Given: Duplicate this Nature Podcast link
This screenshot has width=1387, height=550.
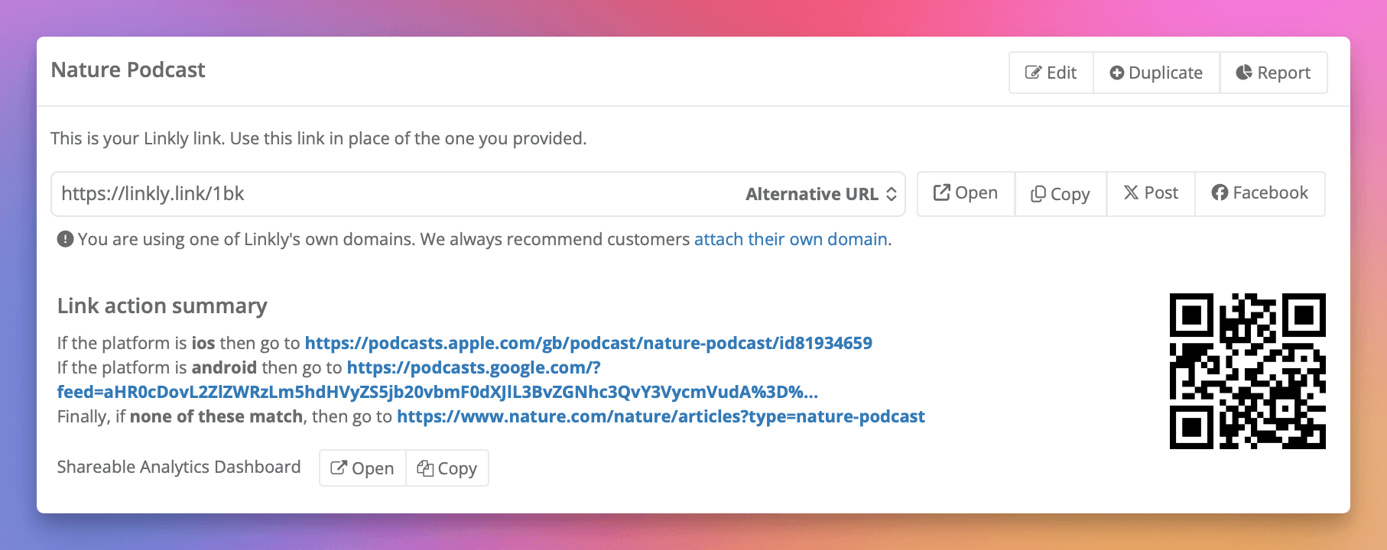Looking at the screenshot, I should (x=1156, y=73).
